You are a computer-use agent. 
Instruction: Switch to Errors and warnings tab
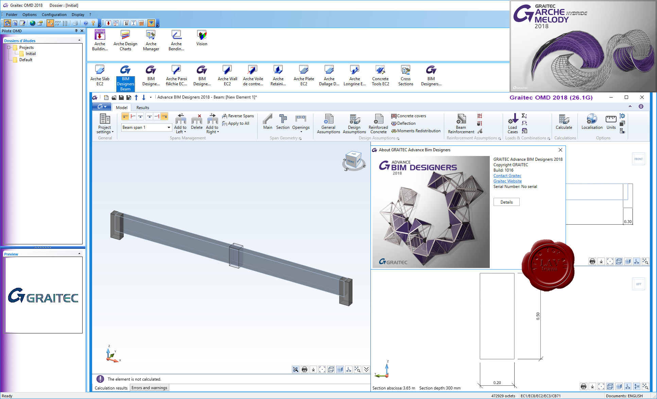pyautogui.click(x=149, y=388)
